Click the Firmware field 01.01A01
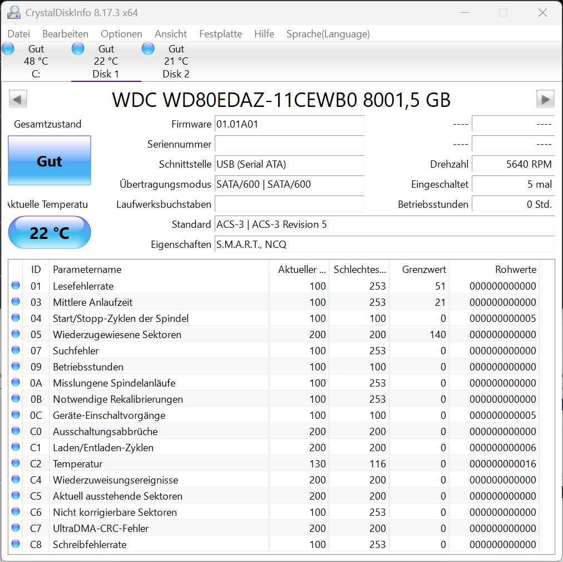 click(289, 124)
